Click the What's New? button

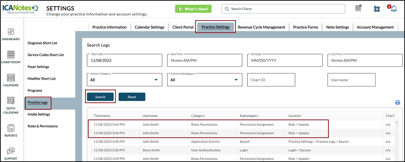[x=193, y=9]
